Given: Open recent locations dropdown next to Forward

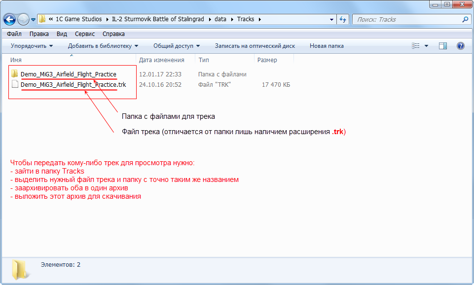Looking at the screenshot, I should 33,20.
